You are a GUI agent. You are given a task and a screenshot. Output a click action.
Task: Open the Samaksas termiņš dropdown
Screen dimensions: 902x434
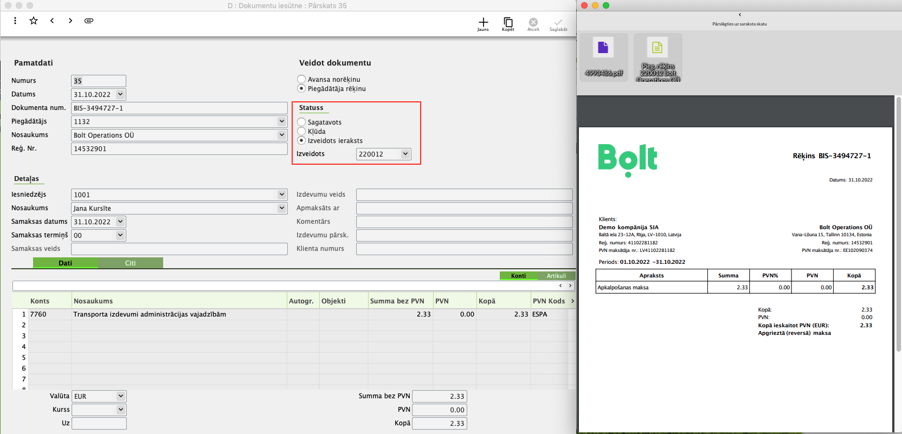(120, 235)
